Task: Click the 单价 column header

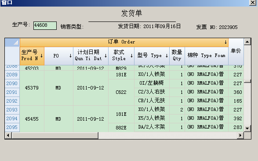Action: tap(236, 52)
